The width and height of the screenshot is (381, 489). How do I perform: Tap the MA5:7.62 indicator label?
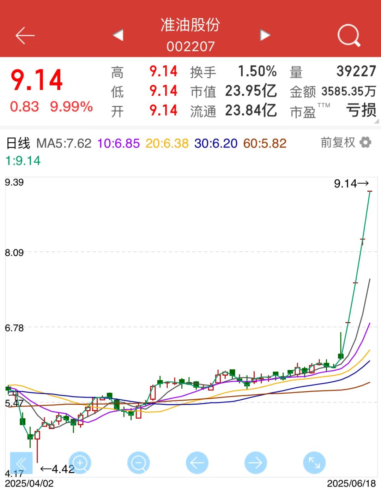[64, 143]
